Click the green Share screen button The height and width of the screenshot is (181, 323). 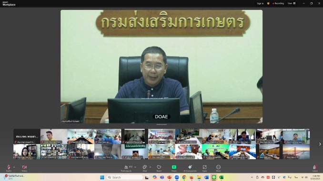tap(174, 168)
